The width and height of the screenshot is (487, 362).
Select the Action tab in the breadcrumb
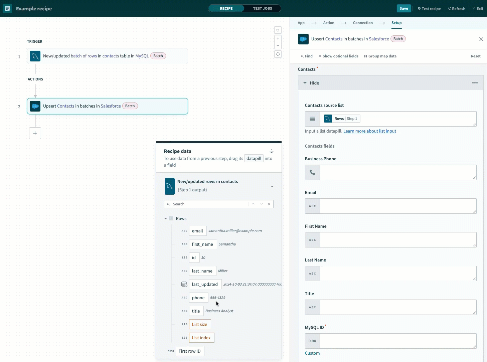point(329,23)
